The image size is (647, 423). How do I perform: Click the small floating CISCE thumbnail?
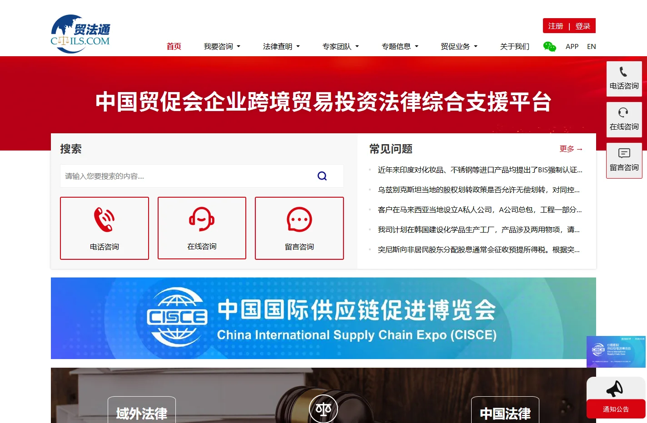click(x=616, y=351)
